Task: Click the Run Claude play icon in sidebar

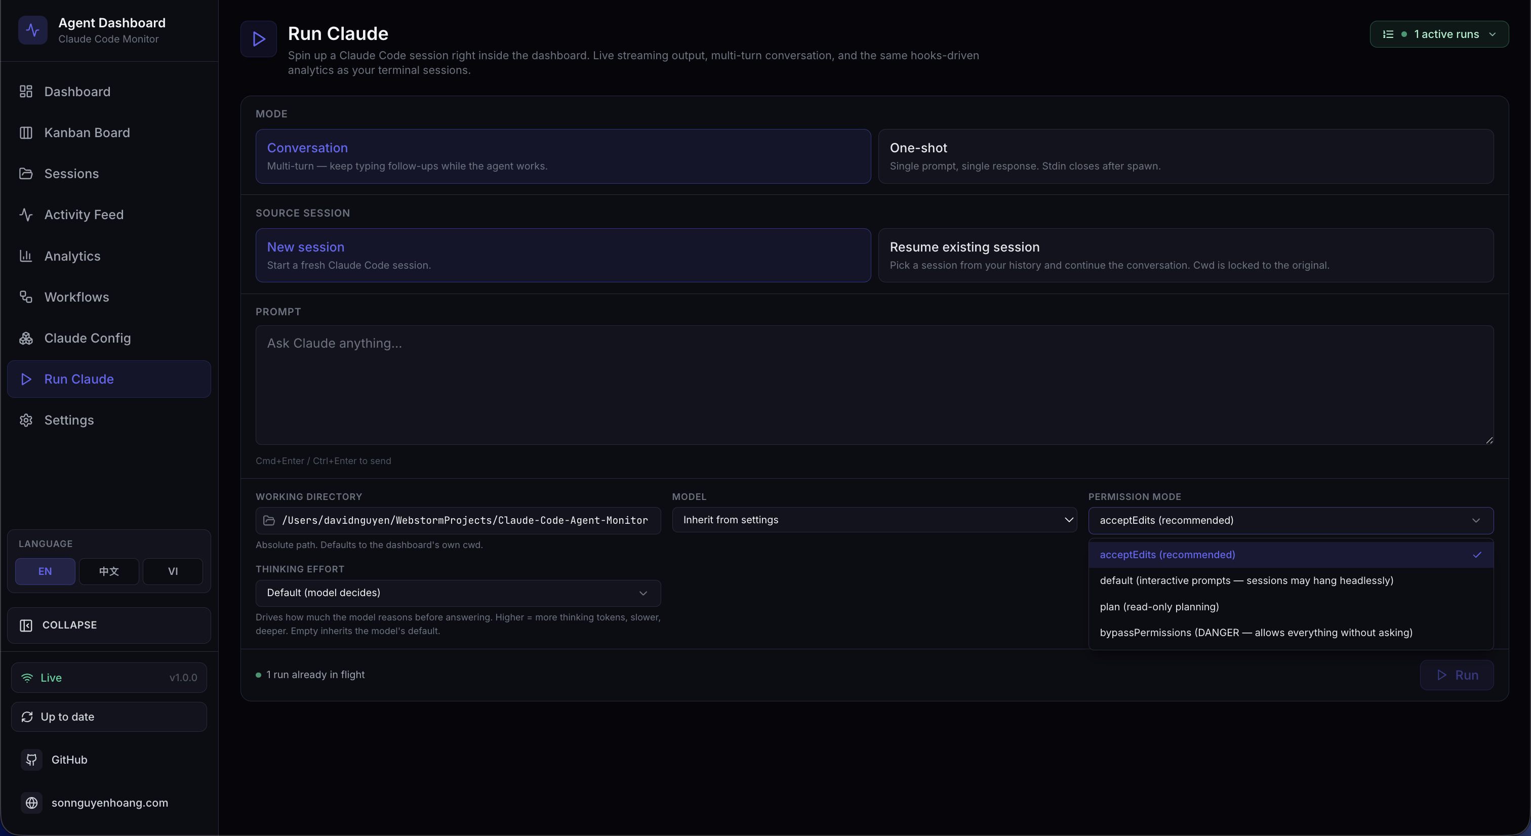Action: (25, 379)
